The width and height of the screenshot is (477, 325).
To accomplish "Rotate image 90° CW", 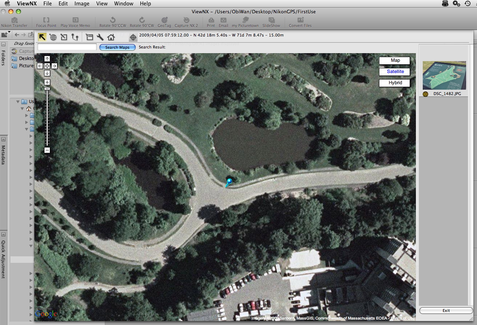I will coord(142,22).
